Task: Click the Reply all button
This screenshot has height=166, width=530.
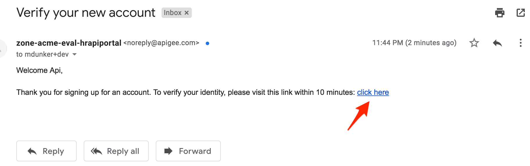Action: [x=116, y=151]
